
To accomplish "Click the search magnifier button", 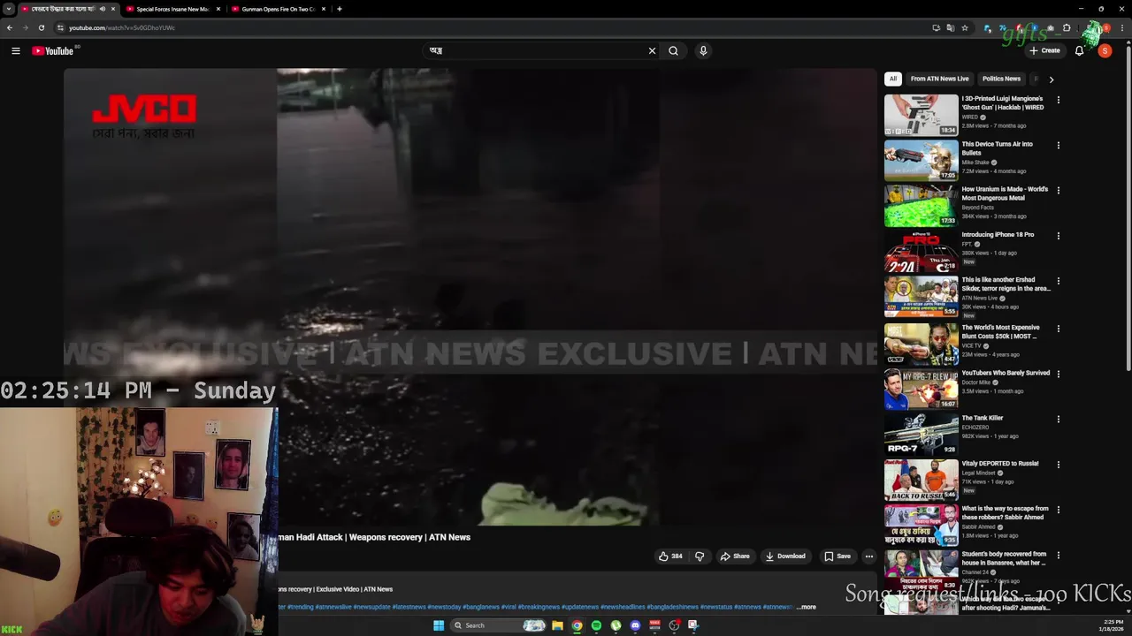I will coord(673,50).
